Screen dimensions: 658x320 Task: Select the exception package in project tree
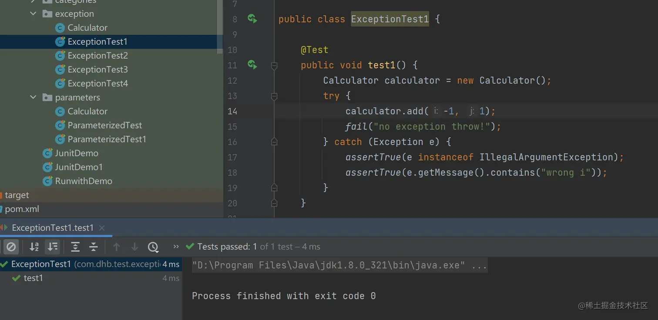point(74,14)
